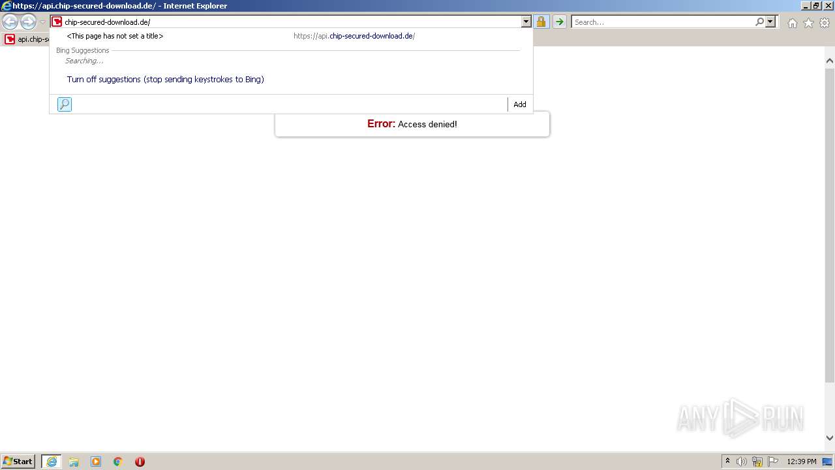Screen dimensions: 835x470
Task: Click the Back navigation arrow
Action: pyautogui.click(x=10, y=22)
